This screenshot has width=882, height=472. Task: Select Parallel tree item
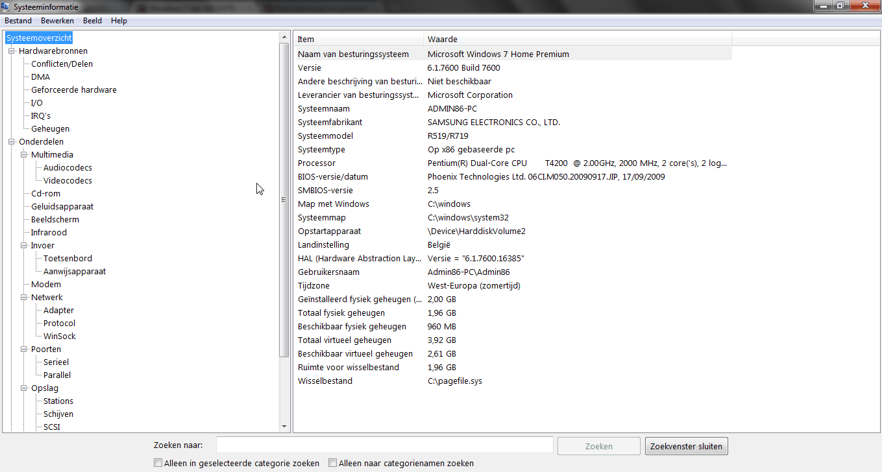click(57, 375)
